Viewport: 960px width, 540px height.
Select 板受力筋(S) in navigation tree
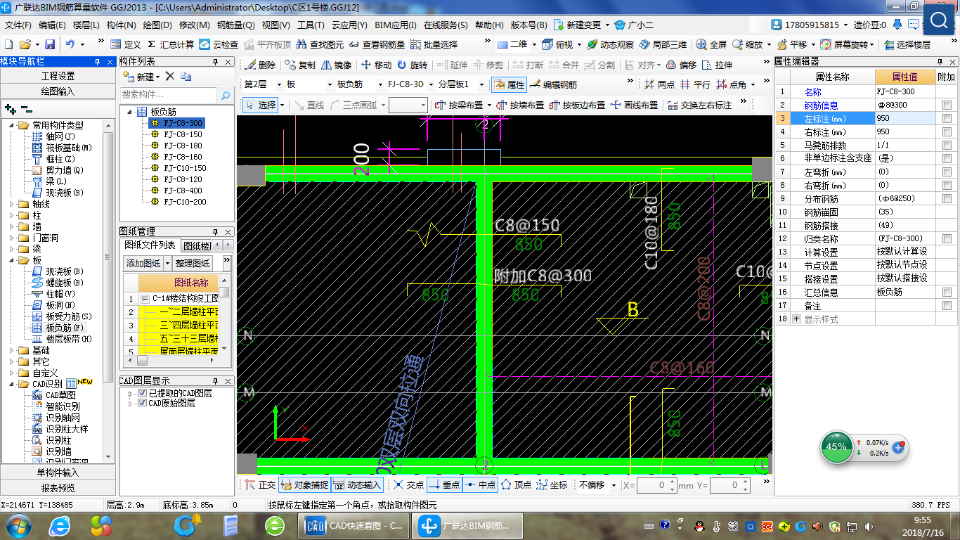69,316
